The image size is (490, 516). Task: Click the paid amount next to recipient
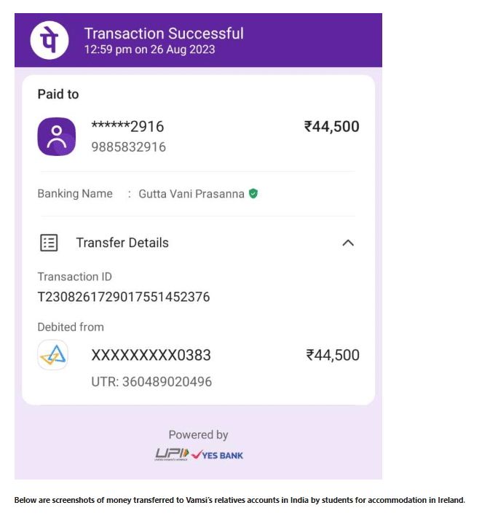[331, 127]
